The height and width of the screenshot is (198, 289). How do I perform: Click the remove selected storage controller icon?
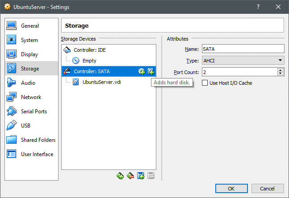click(130, 176)
